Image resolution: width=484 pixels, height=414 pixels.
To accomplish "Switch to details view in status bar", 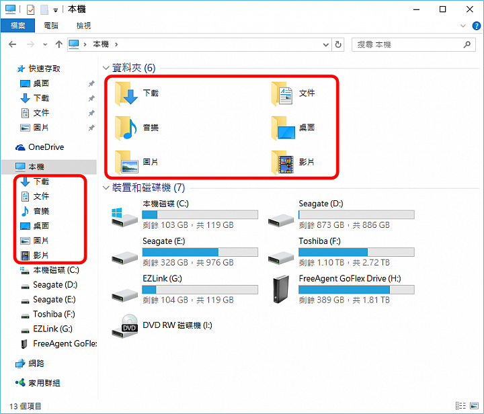I will tap(460, 406).
